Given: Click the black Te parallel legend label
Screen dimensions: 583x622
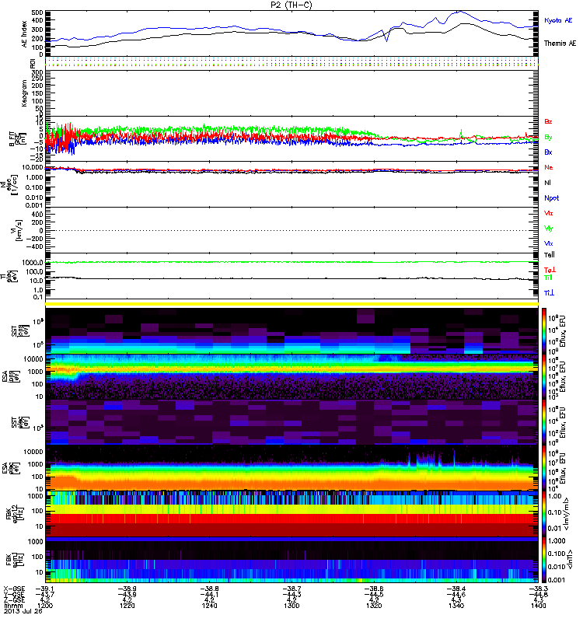Looking at the screenshot, I should pos(550,255).
